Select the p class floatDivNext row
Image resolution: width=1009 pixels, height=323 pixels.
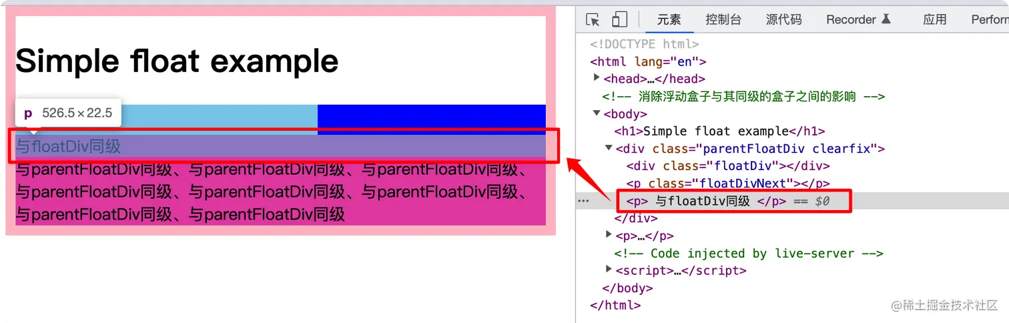tap(728, 183)
